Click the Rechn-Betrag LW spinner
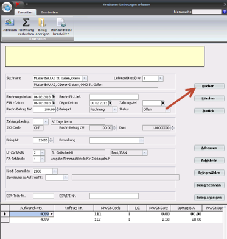Screen dimensions: 227x239 114,128
